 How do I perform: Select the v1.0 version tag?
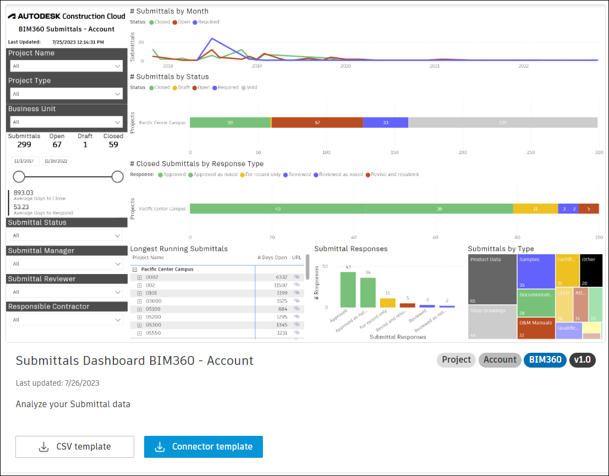tap(582, 360)
